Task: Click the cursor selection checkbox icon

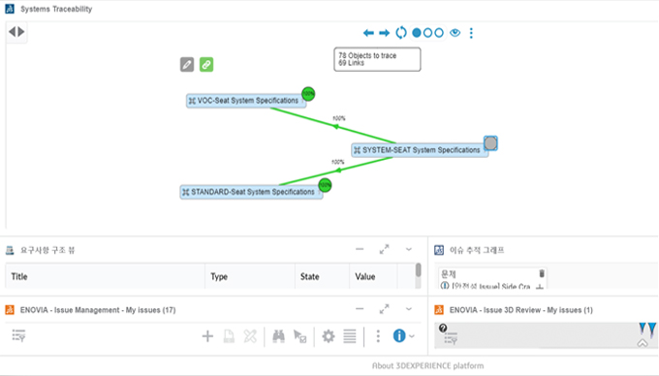Action: click(x=300, y=336)
